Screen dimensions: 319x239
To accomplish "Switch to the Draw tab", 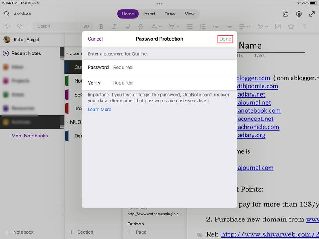I will (x=170, y=14).
